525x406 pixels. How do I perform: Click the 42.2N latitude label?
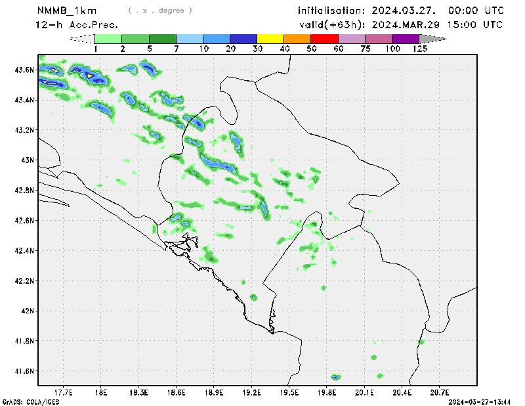[24, 281]
